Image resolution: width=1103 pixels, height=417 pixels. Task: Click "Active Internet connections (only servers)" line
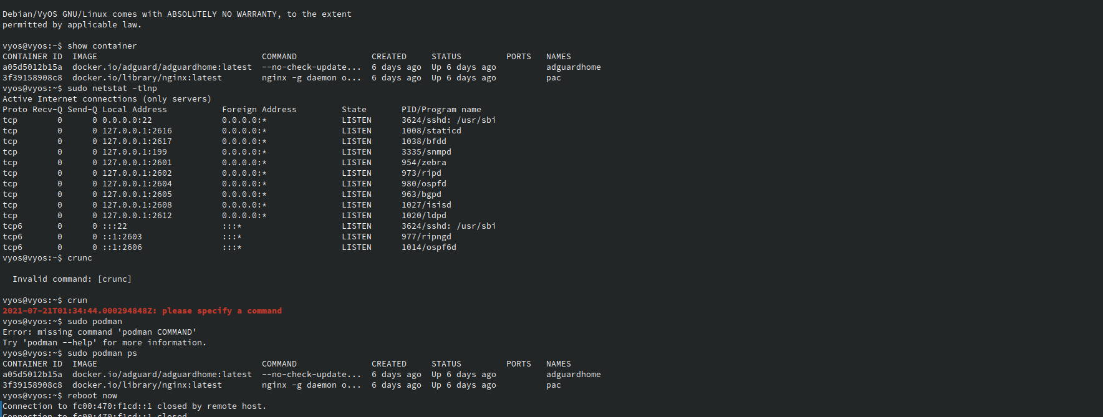coord(107,99)
